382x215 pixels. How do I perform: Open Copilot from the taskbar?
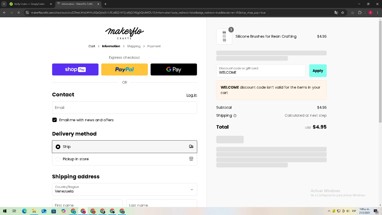coord(63,211)
